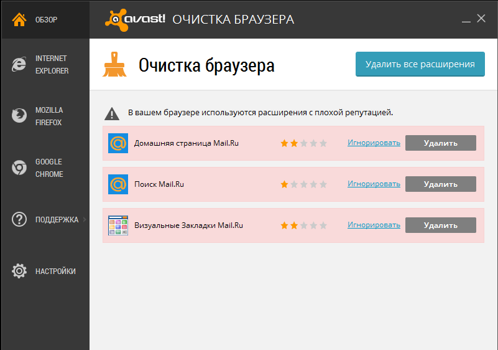This screenshot has width=498, height=350.
Task: Remove the Поиск Mail.Ru extension
Action: [x=441, y=184]
